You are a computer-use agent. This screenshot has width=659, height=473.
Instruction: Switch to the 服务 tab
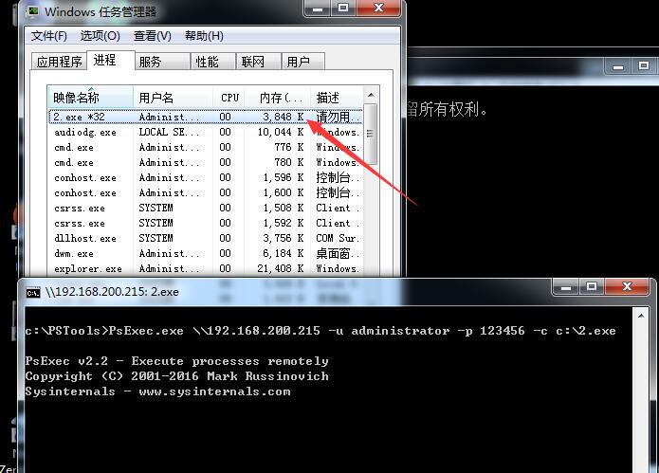[x=150, y=62]
